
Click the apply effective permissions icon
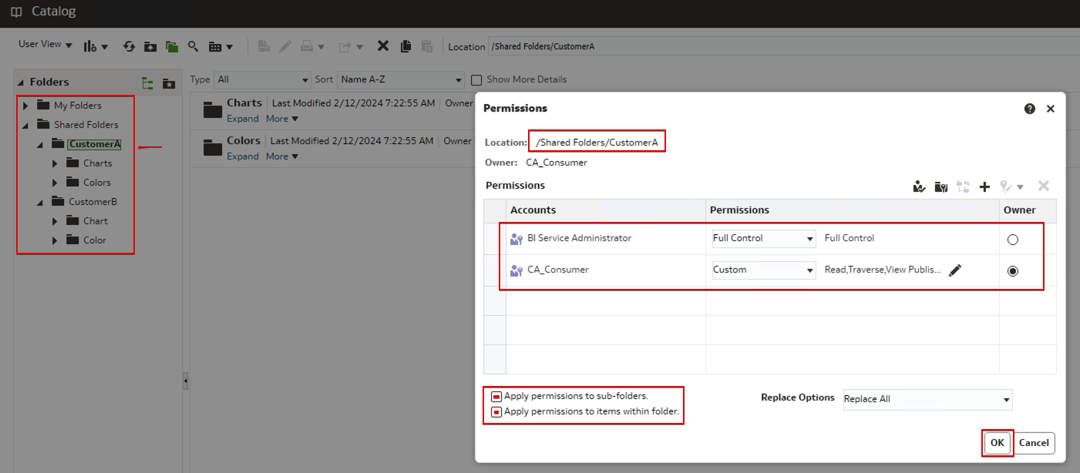click(919, 186)
